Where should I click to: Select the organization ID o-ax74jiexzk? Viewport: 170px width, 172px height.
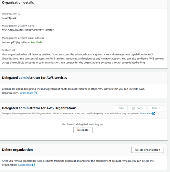(x=9, y=18)
